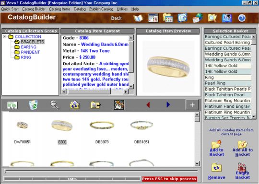Select the RING folder
Screen dimensions: 259x184
[x=26, y=57]
